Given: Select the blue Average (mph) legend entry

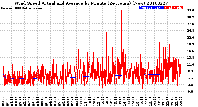Looking at the screenshot, I should coord(151,7).
